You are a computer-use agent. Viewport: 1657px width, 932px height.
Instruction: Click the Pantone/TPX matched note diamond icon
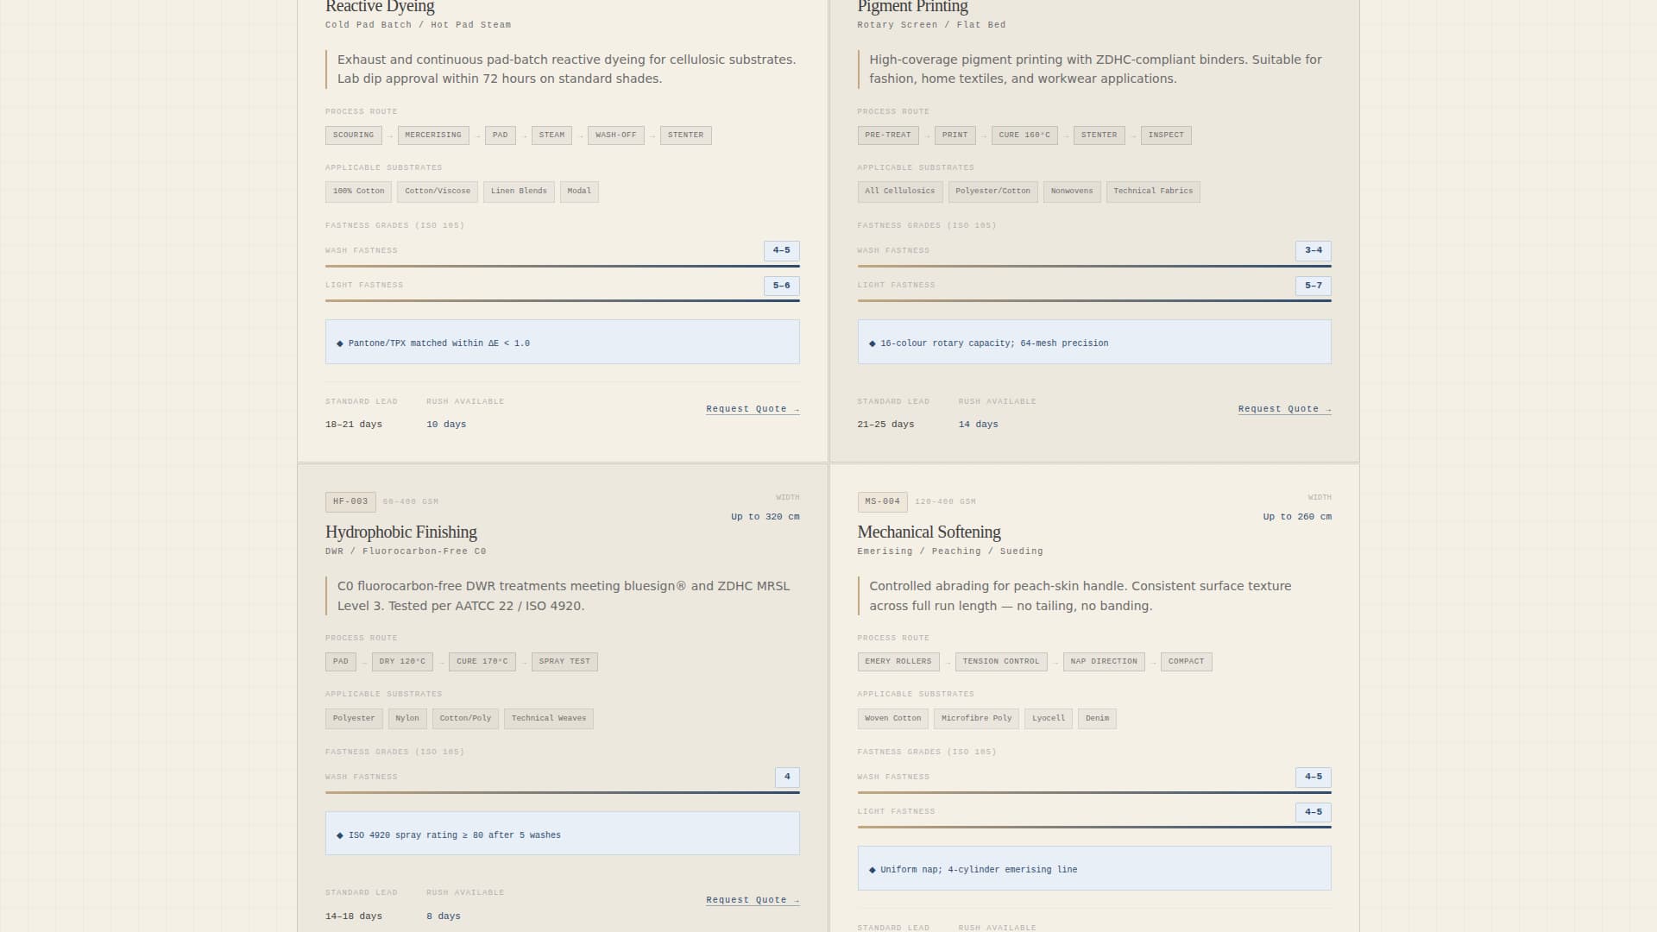pos(340,343)
